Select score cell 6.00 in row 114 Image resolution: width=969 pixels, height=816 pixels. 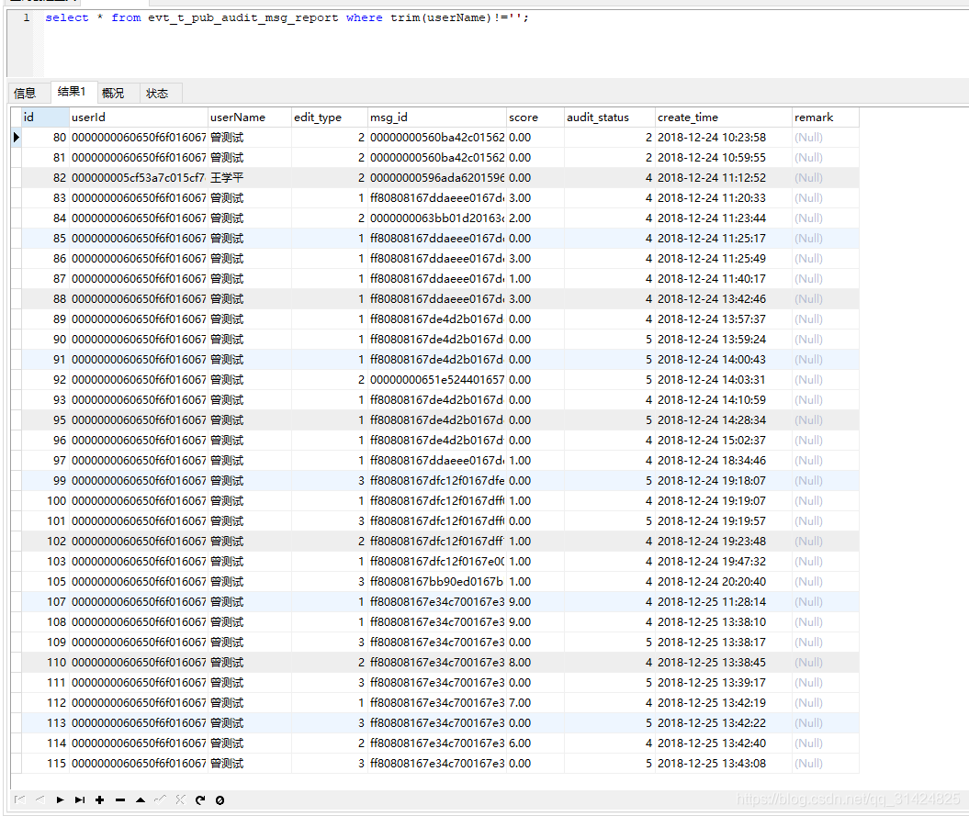point(535,743)
